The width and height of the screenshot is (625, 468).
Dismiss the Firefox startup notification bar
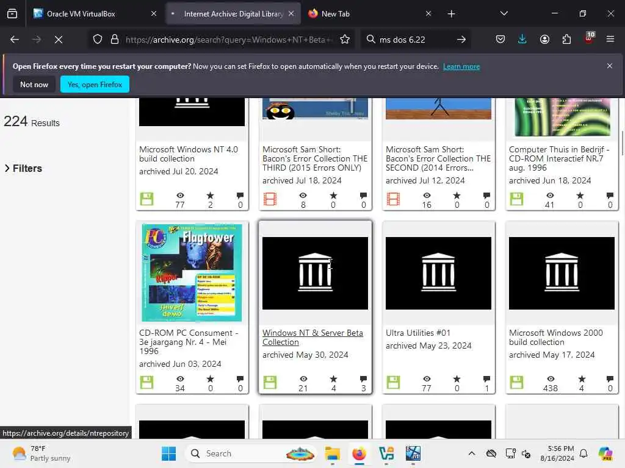(610, 66)
